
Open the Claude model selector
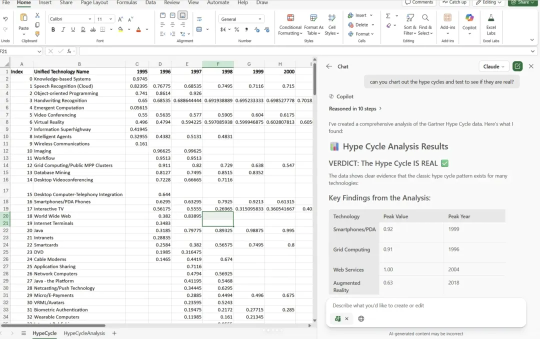493,66
